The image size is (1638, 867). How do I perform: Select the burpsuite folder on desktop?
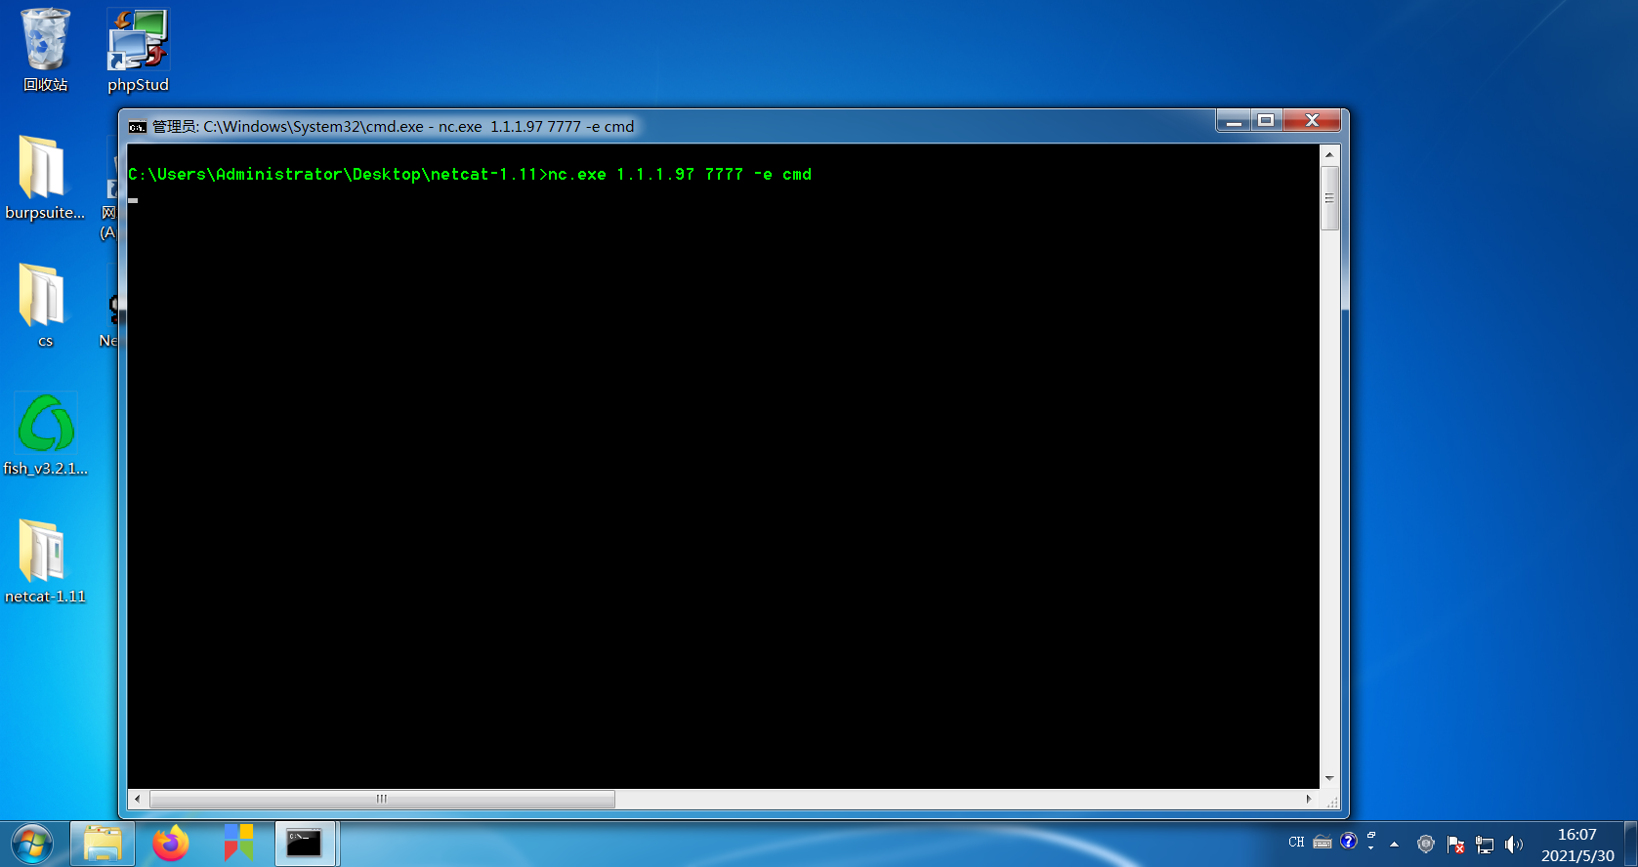45,179
